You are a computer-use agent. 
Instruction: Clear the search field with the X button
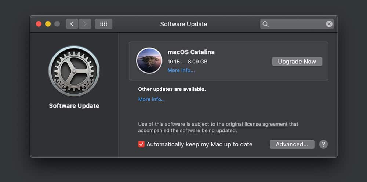[x=329, y=24]
